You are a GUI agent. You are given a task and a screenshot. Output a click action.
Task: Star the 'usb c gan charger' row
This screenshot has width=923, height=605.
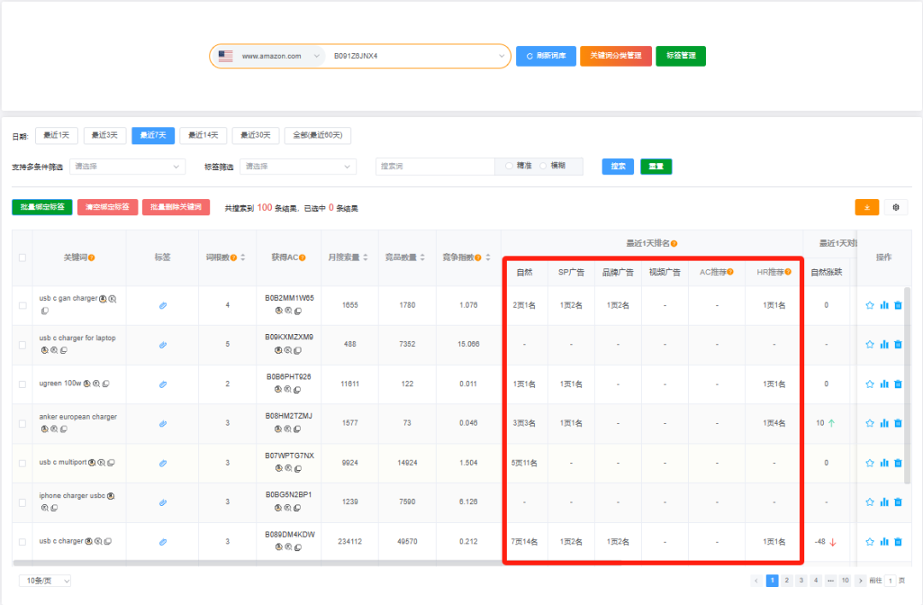pos(870,305)
